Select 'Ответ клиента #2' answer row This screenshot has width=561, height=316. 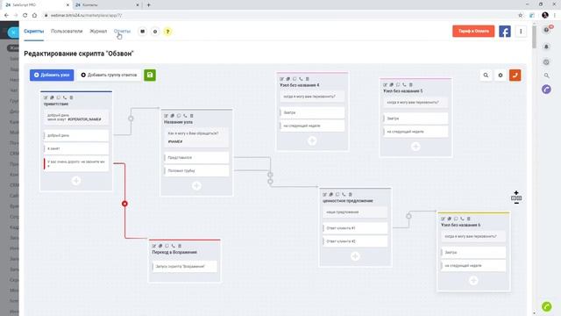coord(355,241)
